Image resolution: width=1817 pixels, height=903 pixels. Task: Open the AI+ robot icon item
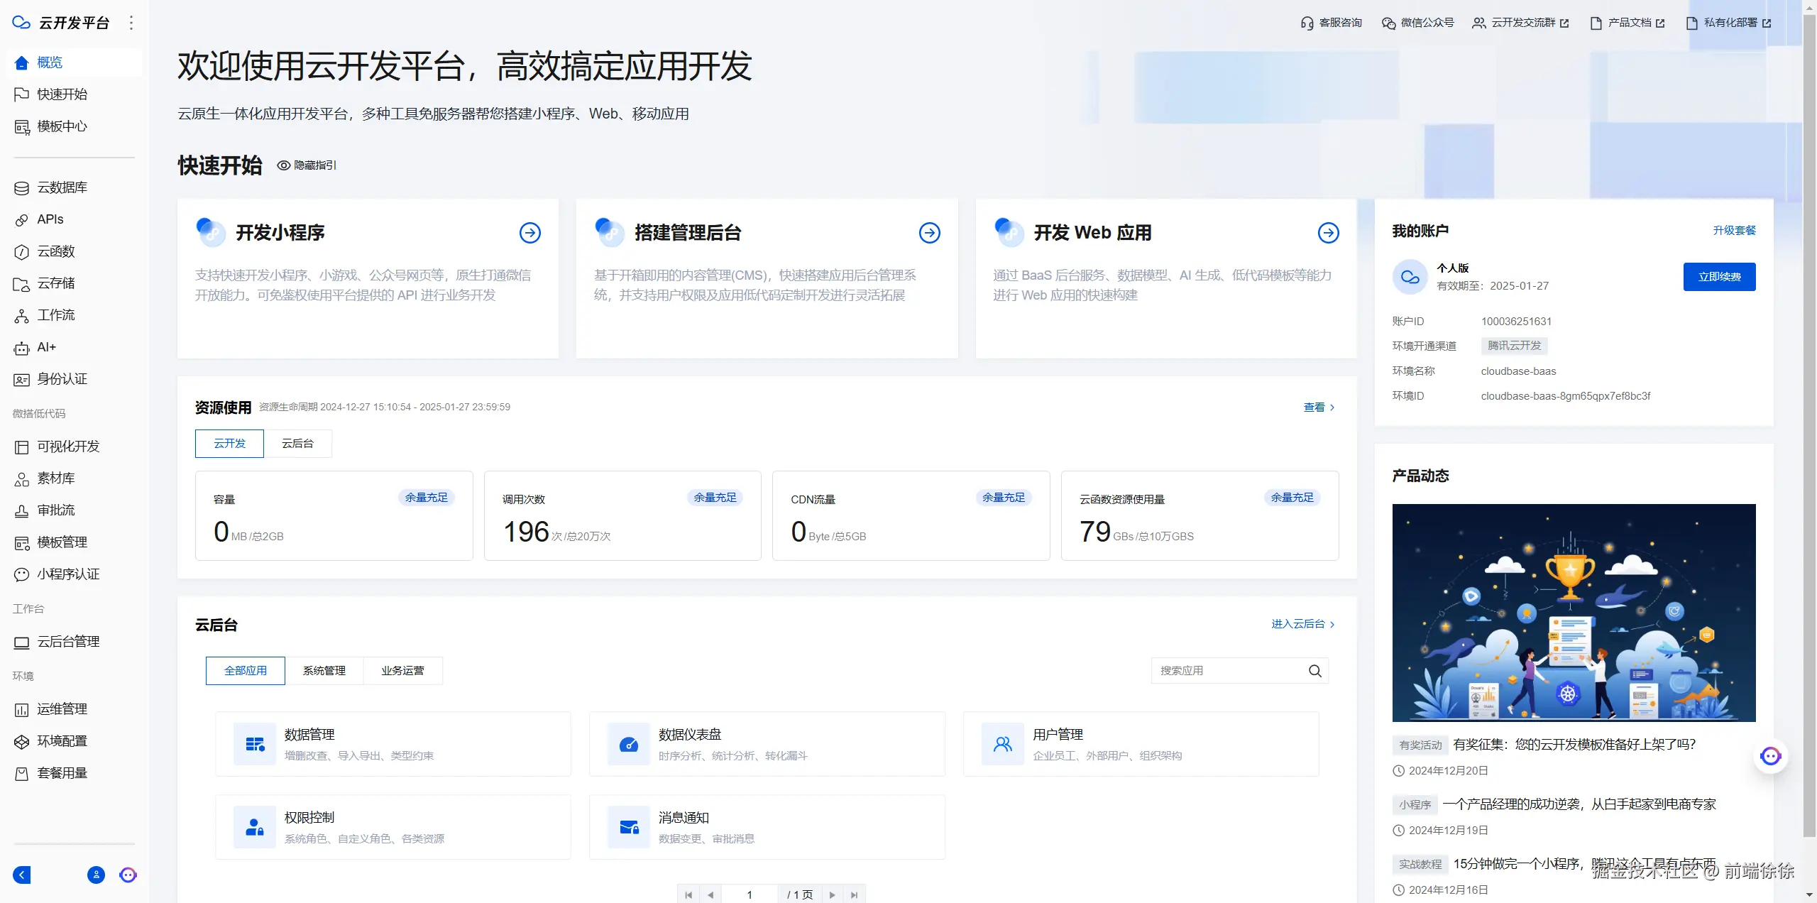coord(21,348)
